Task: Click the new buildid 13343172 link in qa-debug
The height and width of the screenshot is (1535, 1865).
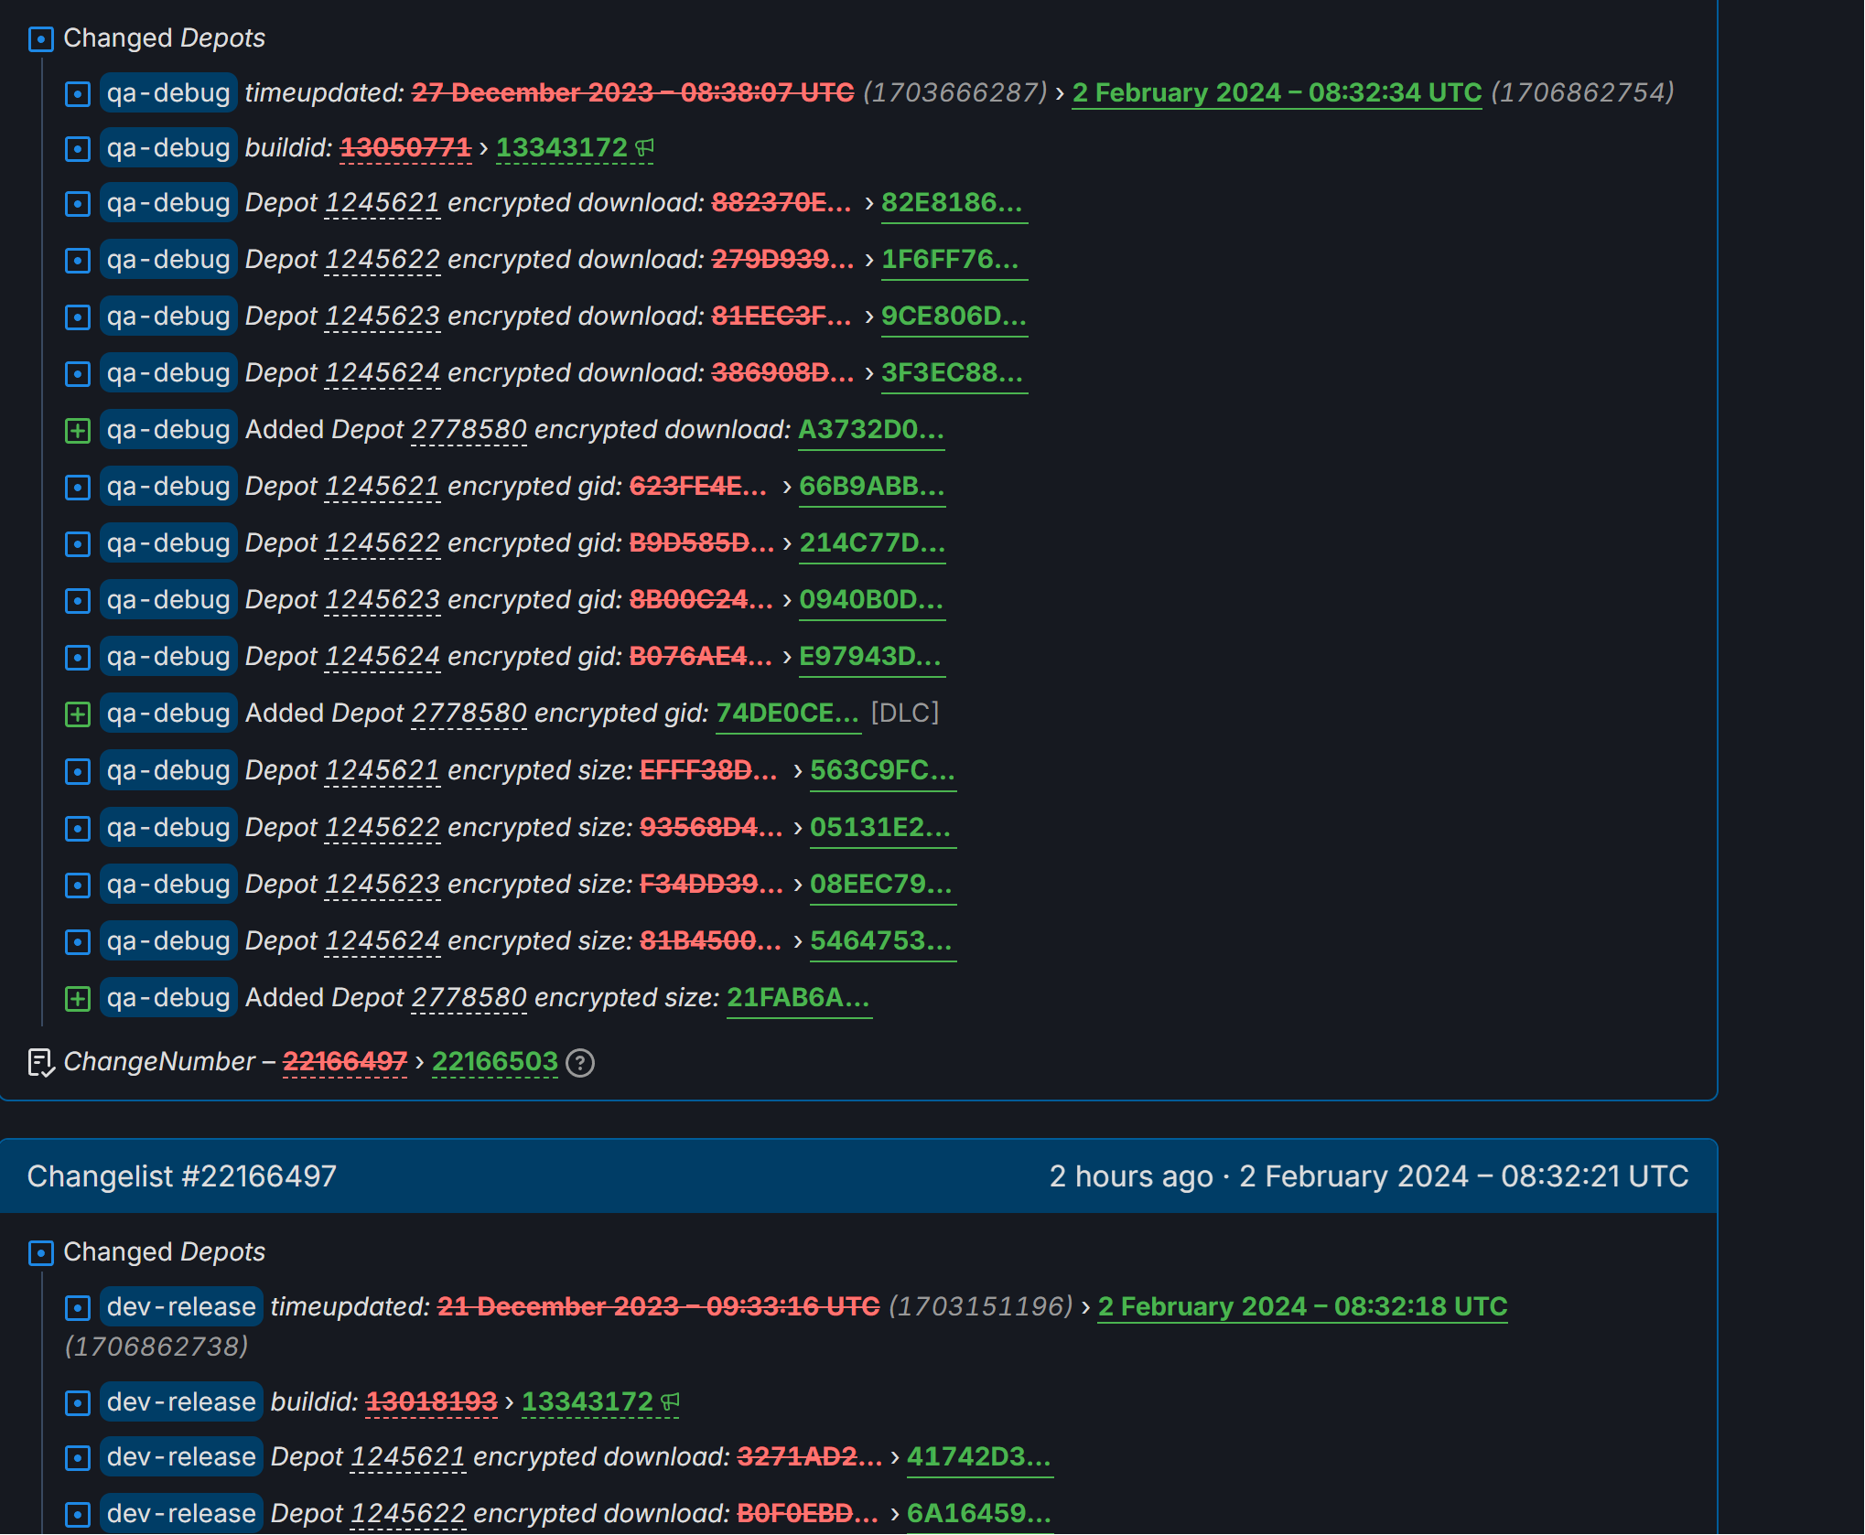Action: pos(561,147)
